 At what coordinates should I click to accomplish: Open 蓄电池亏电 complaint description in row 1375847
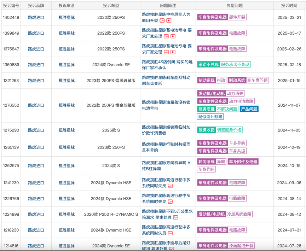(167, 49)
